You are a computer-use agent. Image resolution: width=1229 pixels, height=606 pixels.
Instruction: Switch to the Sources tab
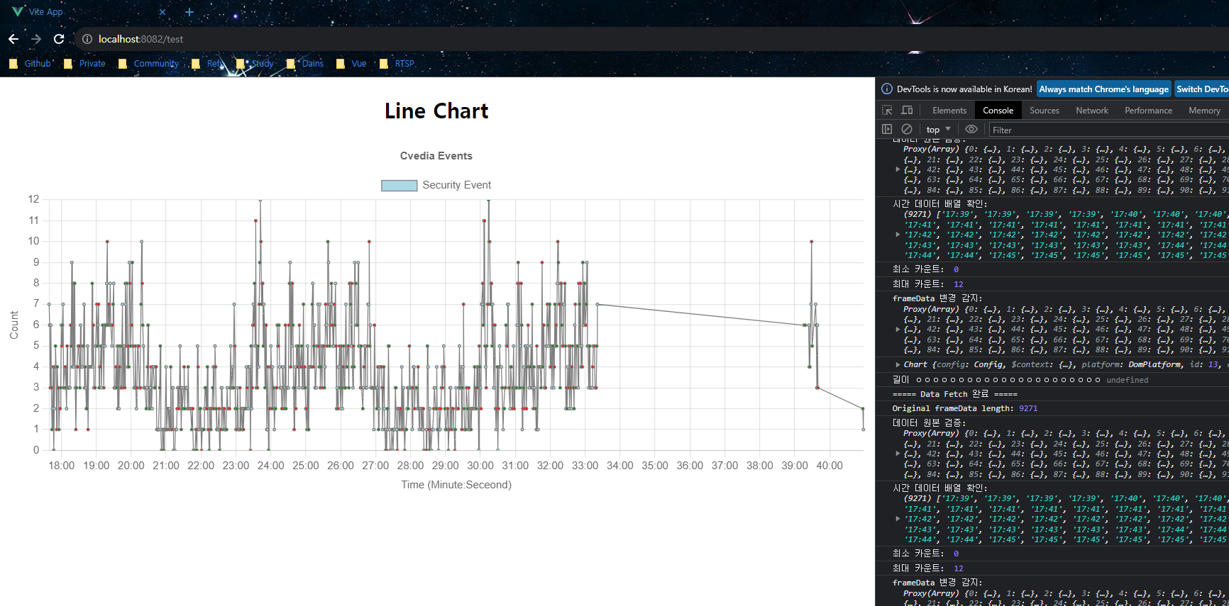tap(1044, 110)
